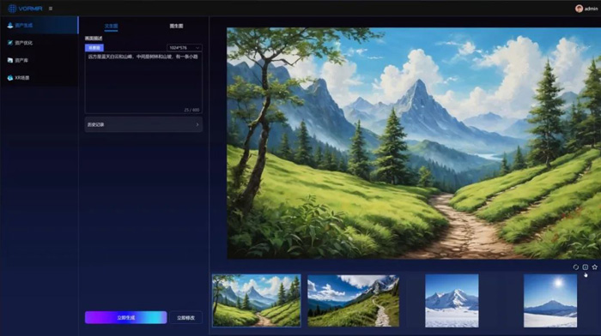Click the VORMIR globe logo
The image size is (601, 336).
pyautogui.click(x=12, y=9)
